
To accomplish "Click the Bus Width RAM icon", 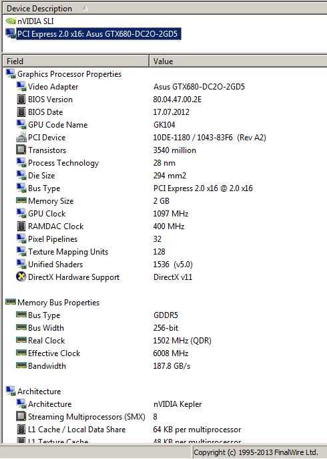I will [21, 327].
